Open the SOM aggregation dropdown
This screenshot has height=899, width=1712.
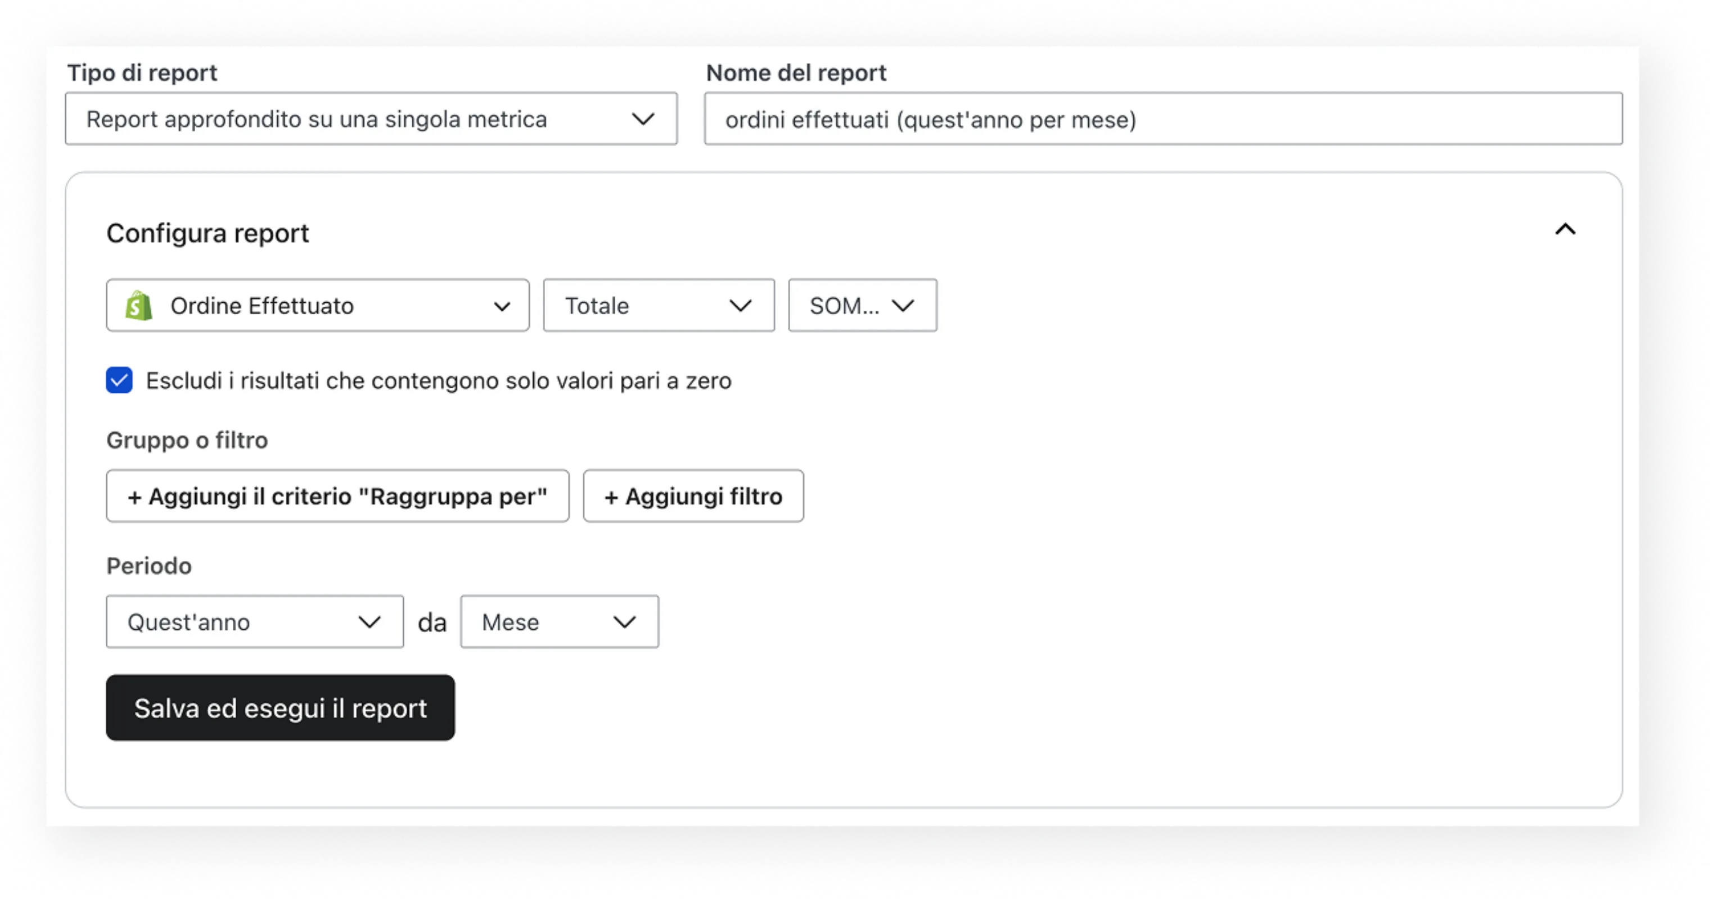tap(862, 306)
